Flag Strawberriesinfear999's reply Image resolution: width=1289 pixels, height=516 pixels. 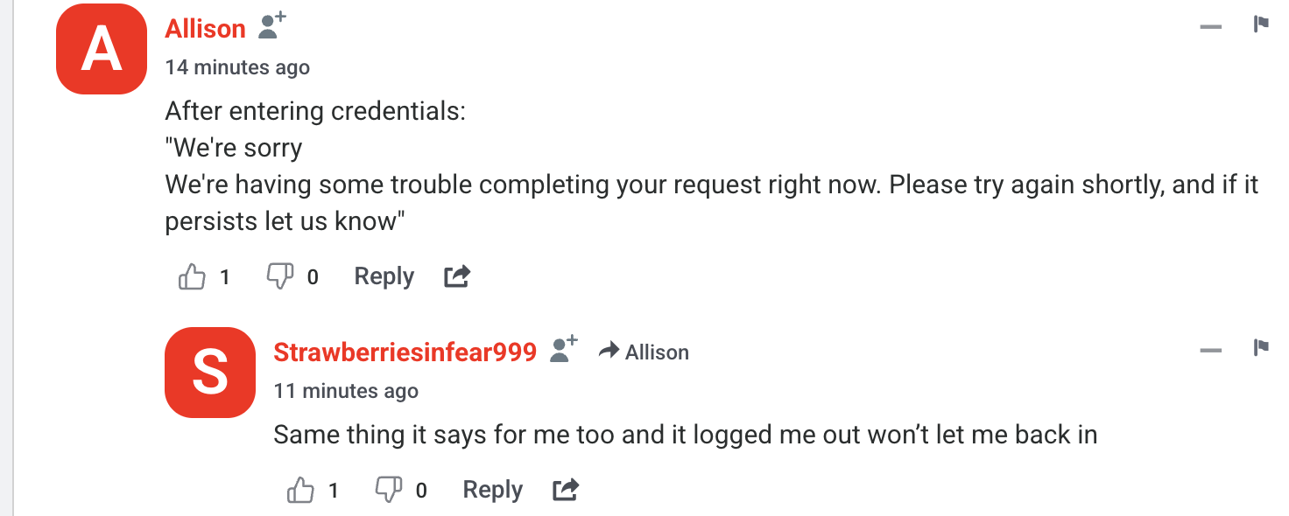1261,347
